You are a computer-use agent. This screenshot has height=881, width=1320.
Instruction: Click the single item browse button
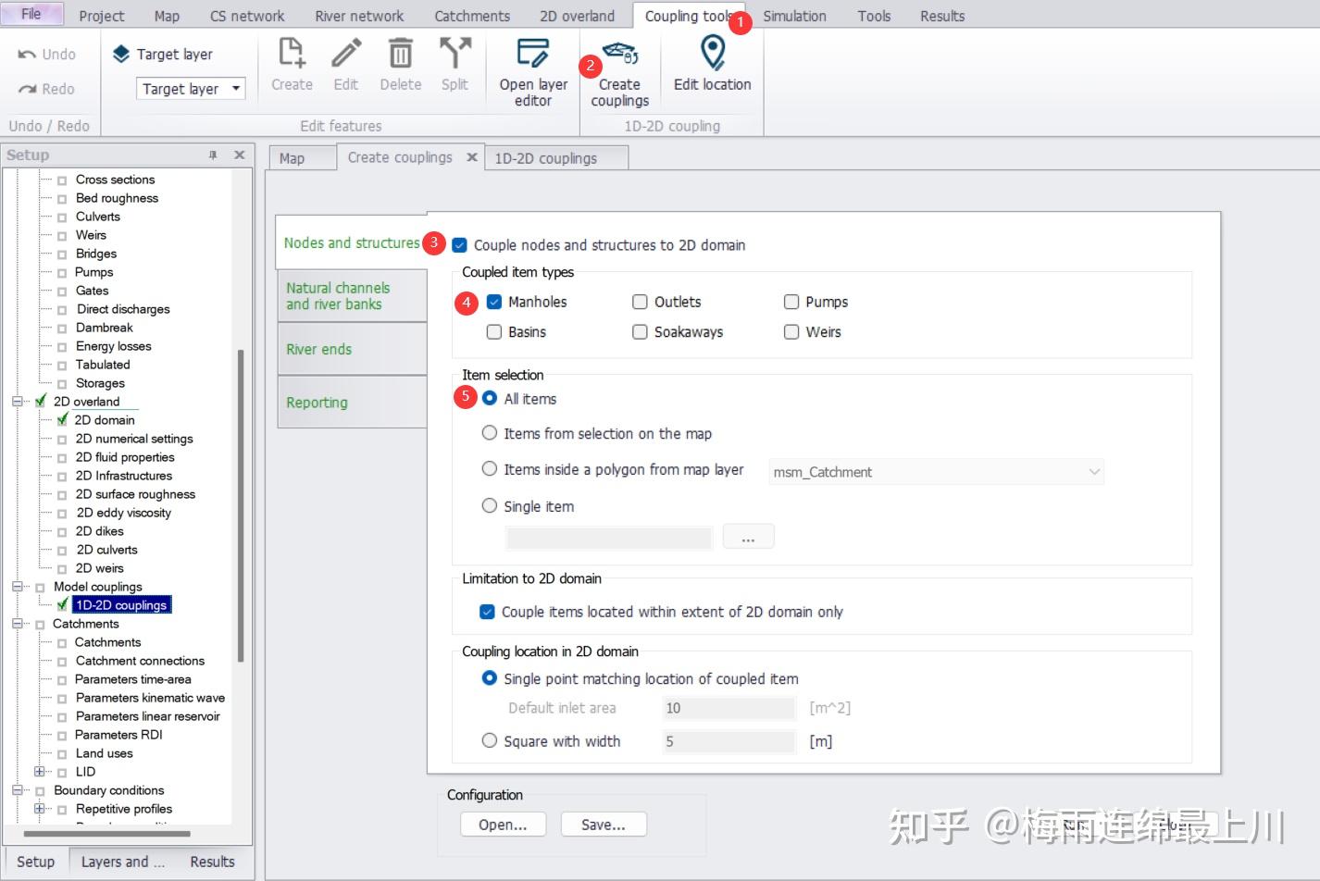pos(748,537)
